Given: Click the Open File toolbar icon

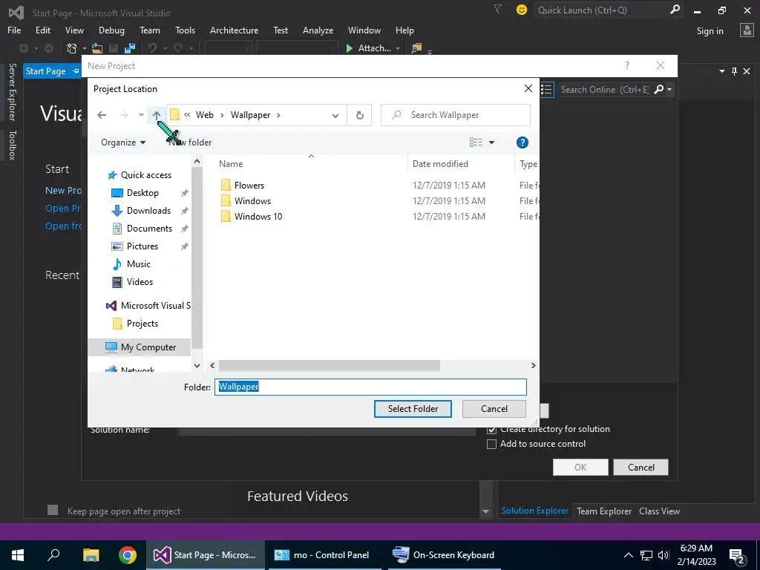Looking at the screenshot, I should pos(97,48).
